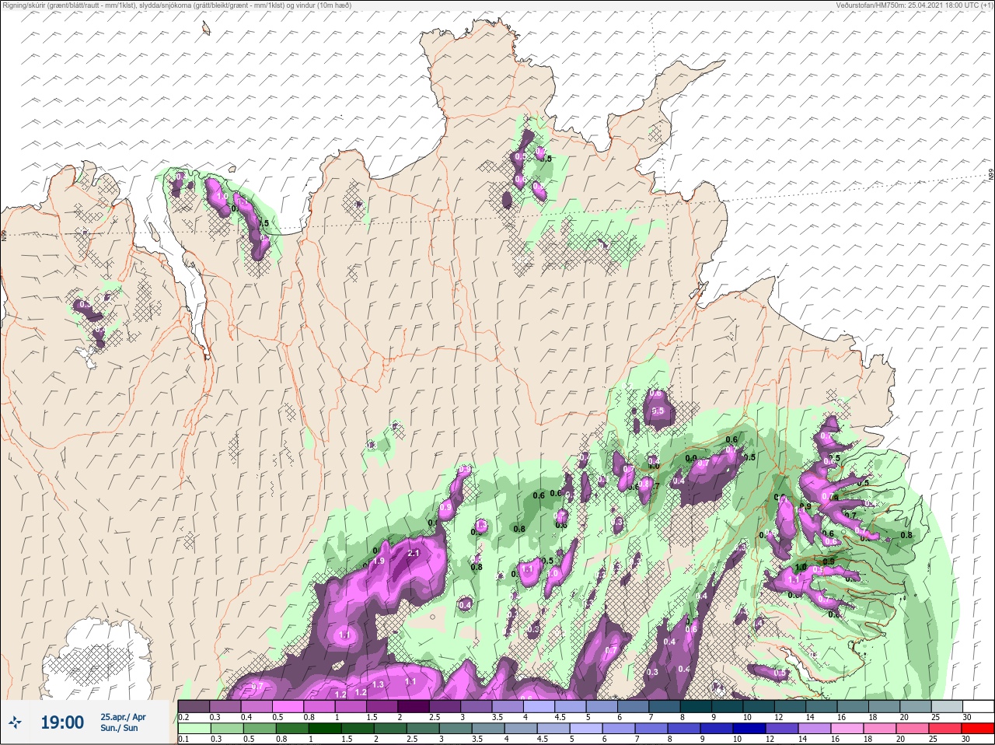Click the 1.9 precipitation value on the map

tap(379, 561)
